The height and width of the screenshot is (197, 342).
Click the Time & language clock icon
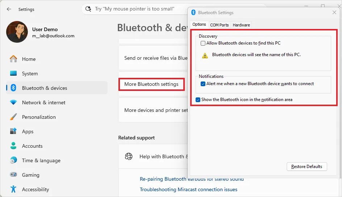coord(13,160)
